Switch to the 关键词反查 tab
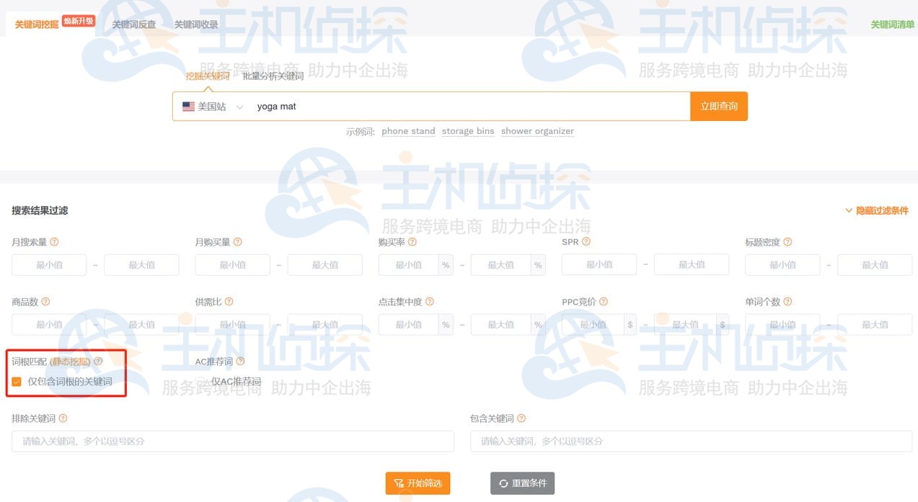Image resolution: width=918 pixels, height=502 pixels. tap(133, 24)
